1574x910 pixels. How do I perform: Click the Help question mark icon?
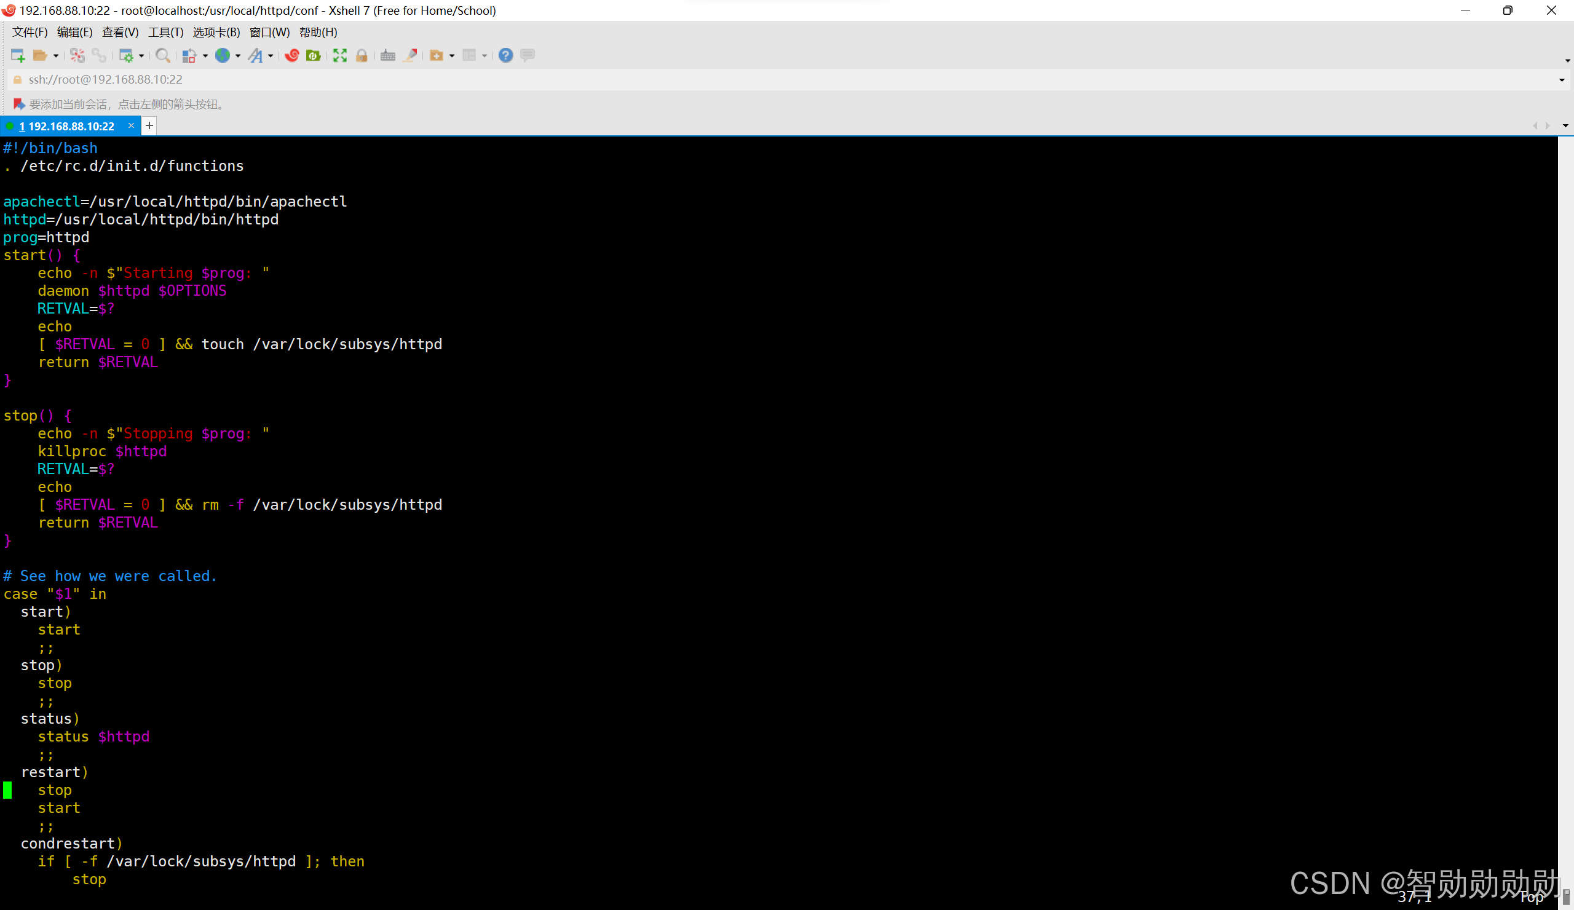505,55
